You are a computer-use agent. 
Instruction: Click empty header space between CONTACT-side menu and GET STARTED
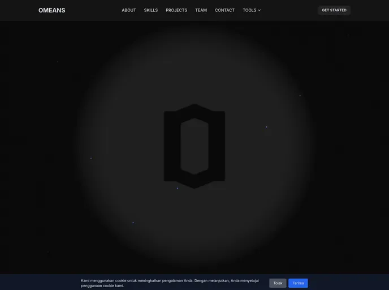288,10
